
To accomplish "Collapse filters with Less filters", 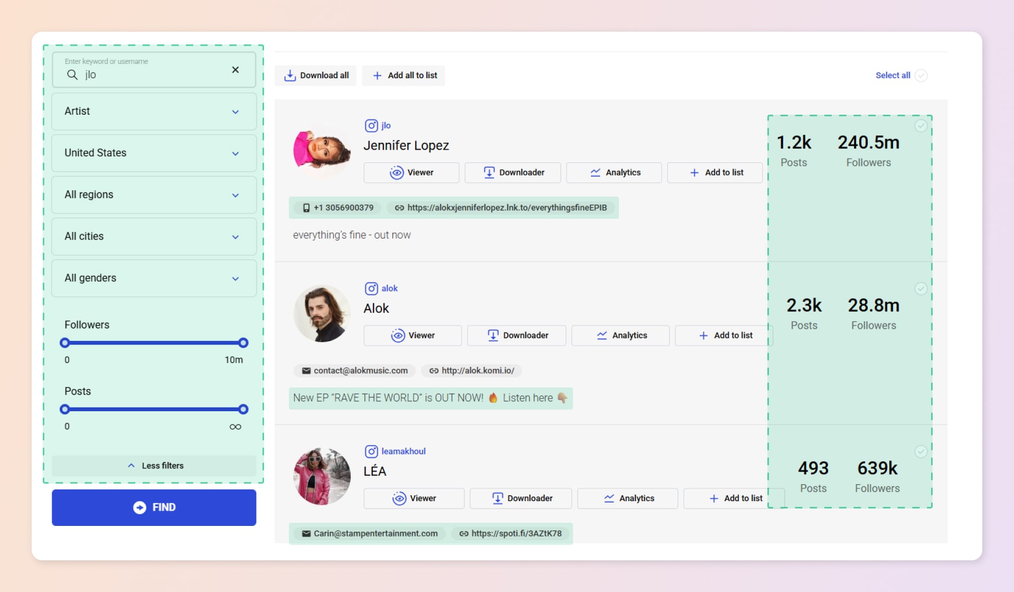I will (x=154, y=466).
